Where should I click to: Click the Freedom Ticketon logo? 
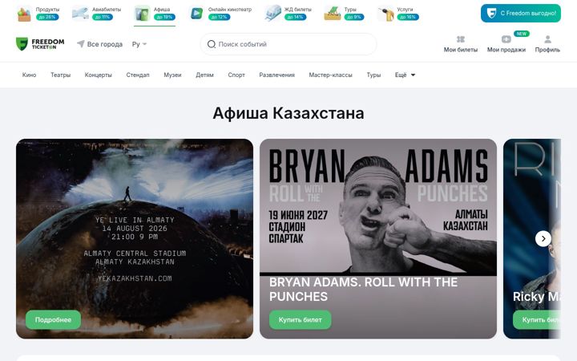(40, 44)
